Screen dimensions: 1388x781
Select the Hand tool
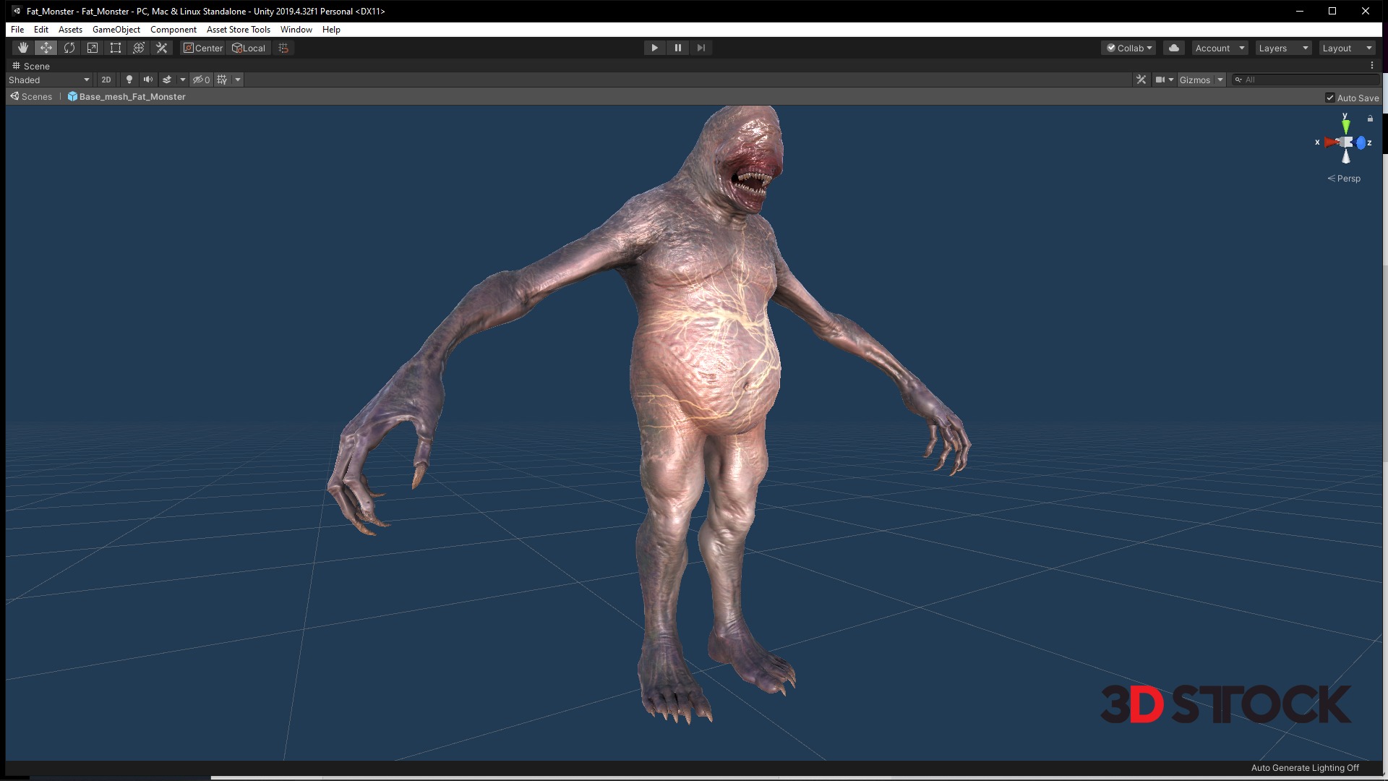tap(23, 48)
